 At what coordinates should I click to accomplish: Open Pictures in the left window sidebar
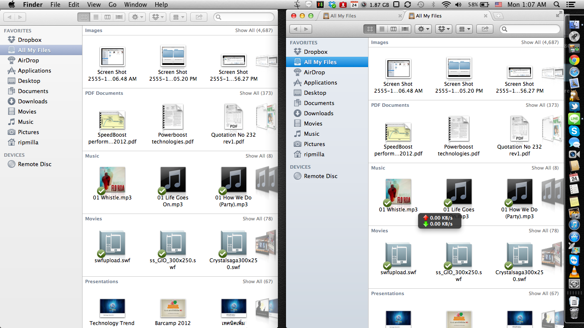pyautogui.click(x=28, y=132)
